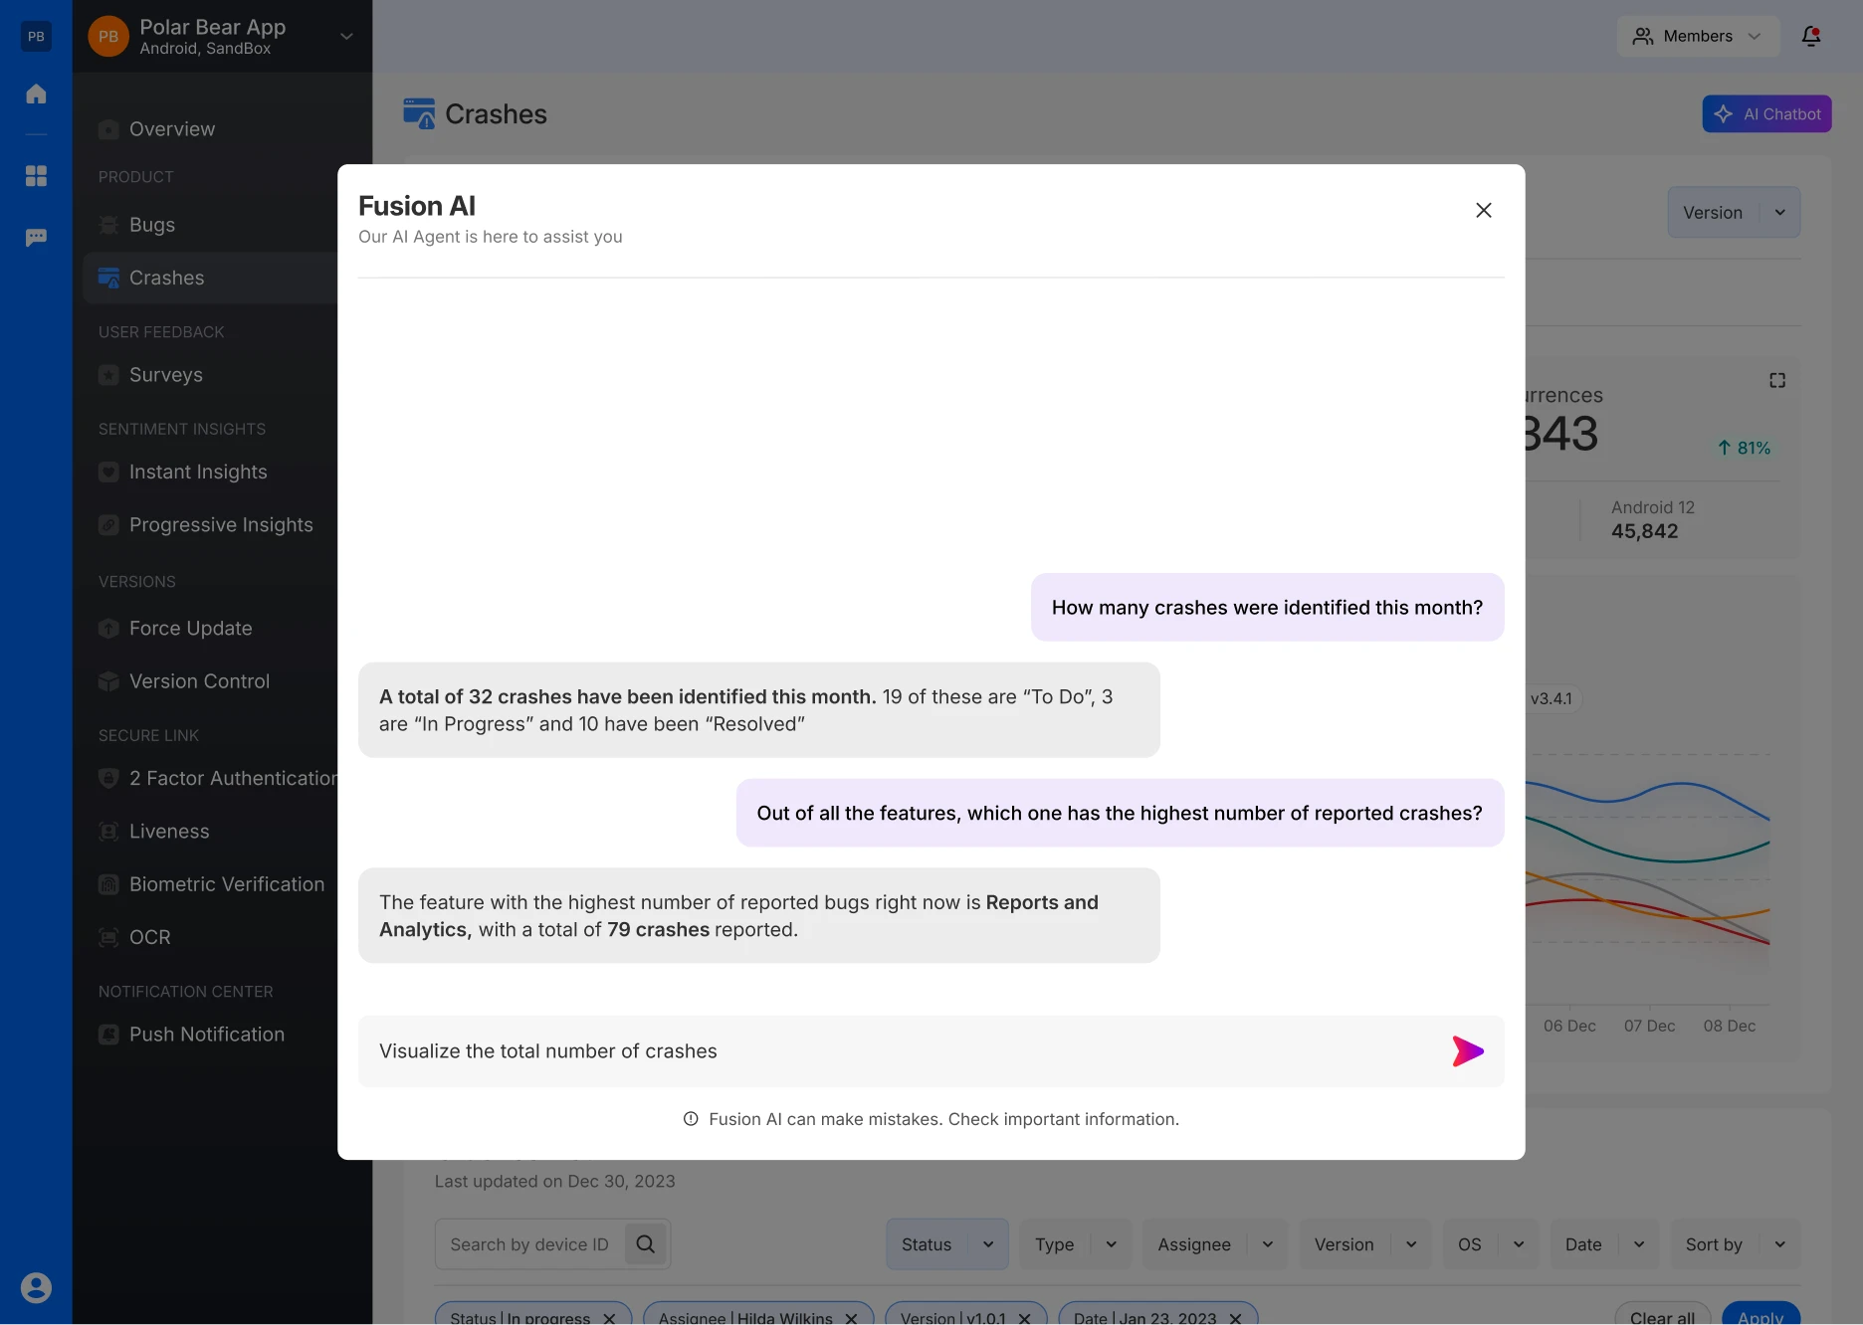Open the user profile avatar icon

click(36, 1288)
